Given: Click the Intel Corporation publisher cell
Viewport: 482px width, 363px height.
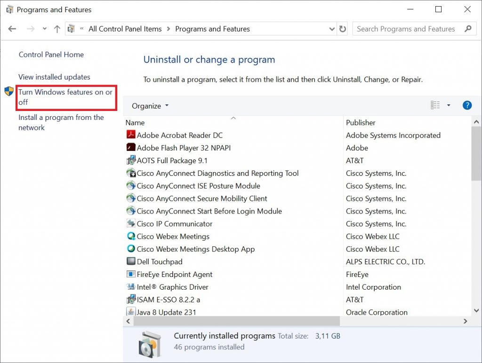Looking at the screenshot, I should pos(373,287).
